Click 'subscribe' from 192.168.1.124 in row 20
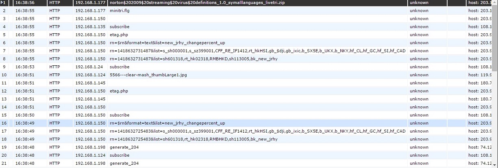Screen dimensions: 498x168 (120, 155)
